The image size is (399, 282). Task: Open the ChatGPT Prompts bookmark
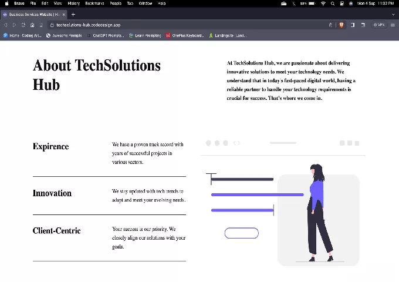[x=106, y=35]
